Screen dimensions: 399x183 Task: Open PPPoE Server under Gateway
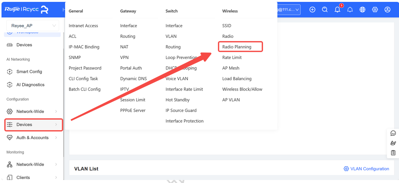tap(133, 111)
